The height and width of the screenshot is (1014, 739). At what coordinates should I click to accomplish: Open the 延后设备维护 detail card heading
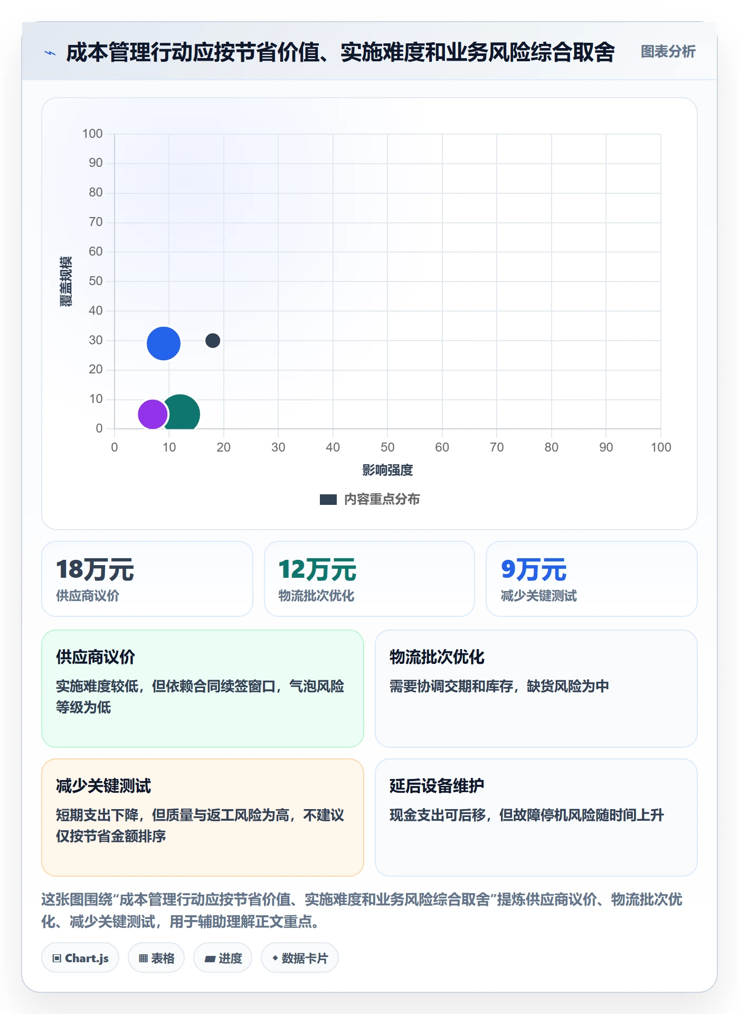pyautogui.click(x=437, y=786)
